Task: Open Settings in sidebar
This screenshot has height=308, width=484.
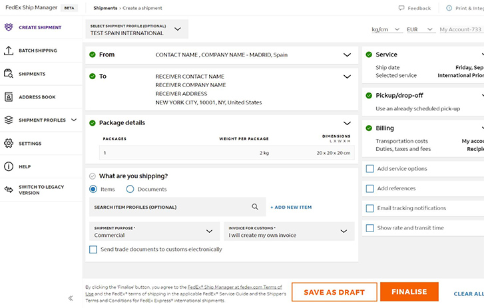Action: click(30, 144)
